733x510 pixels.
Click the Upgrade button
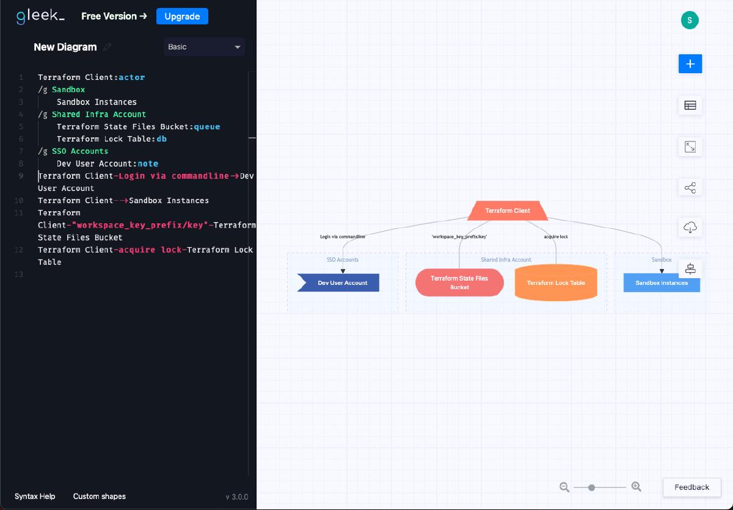click(182, 16)
